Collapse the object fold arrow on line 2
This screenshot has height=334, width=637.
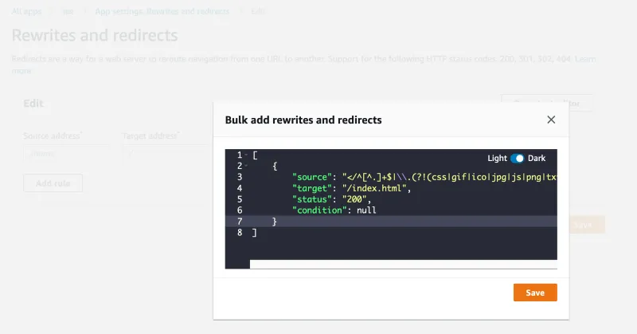click(x=247, y=166)
